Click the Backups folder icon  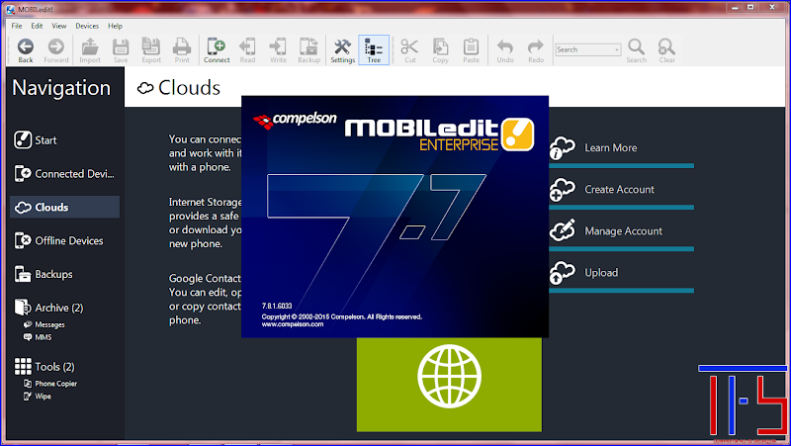pyautogui.click(x=23, y=274)
